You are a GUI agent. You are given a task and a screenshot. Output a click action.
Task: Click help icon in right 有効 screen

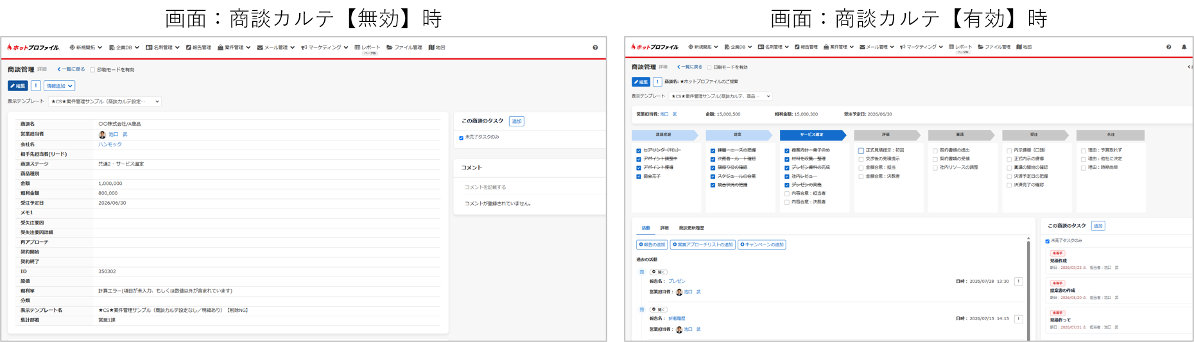1168,47
